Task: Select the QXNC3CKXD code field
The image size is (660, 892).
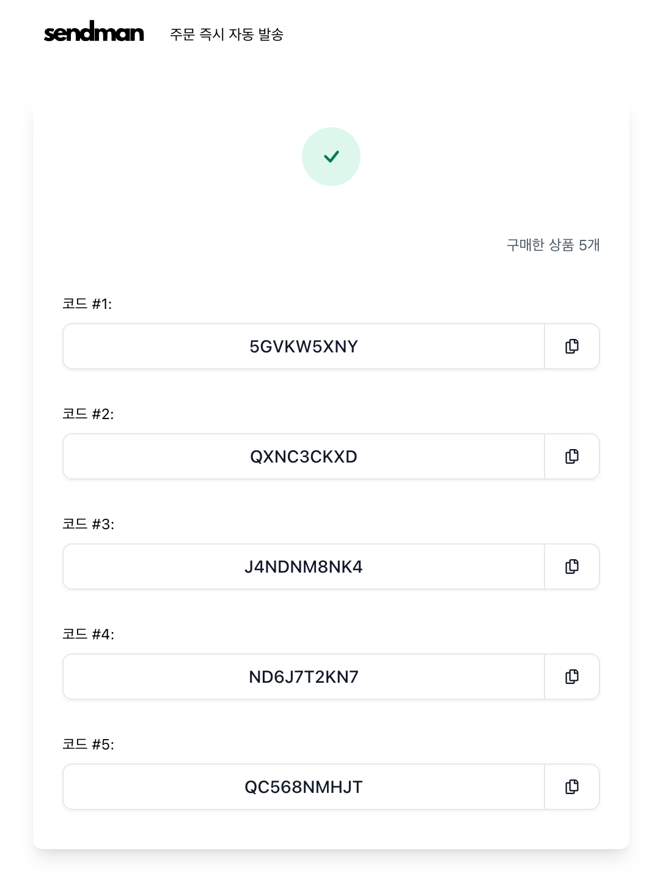Action: click(x=304, y=456)
